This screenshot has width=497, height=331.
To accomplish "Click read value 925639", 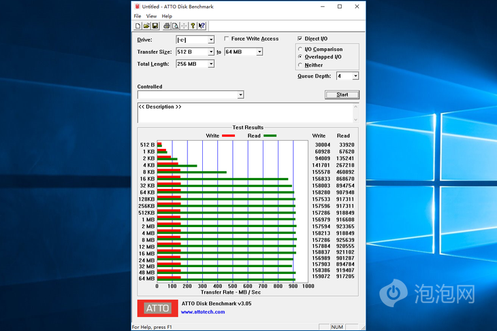I will (345, 240).
